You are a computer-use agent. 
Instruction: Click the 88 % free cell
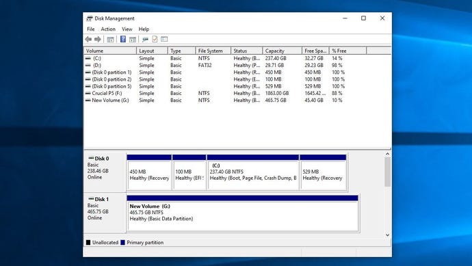coord(337,93)
